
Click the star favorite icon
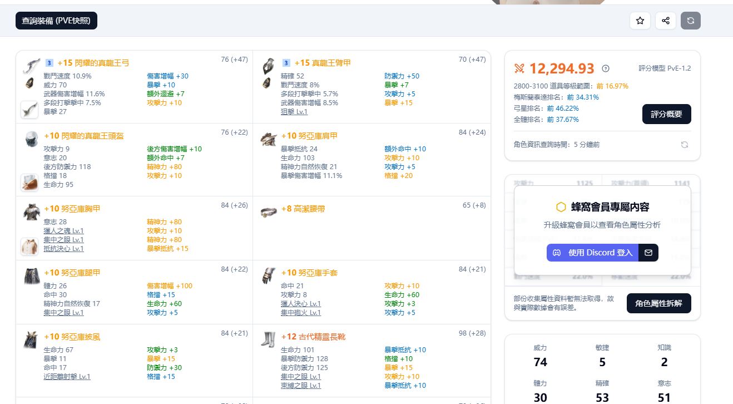[640, 21]
